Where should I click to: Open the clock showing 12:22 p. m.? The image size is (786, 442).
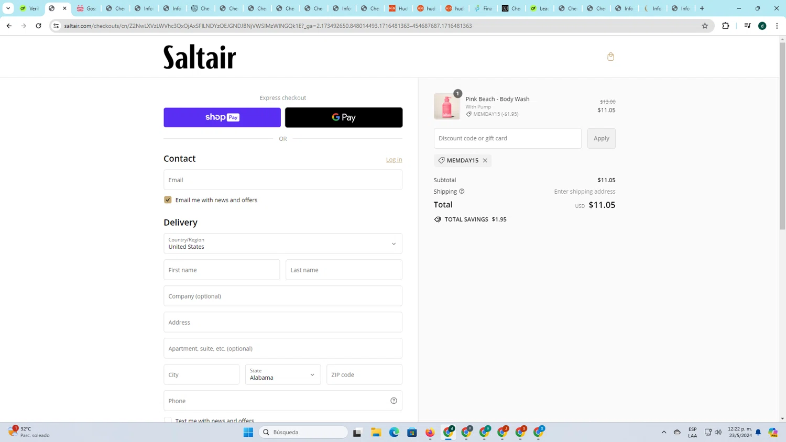pos(739,432)
